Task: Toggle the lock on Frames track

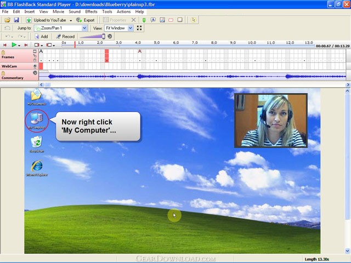Action: [3, 53]
